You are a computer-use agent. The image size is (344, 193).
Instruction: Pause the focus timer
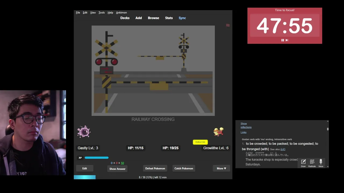[282, 40]
